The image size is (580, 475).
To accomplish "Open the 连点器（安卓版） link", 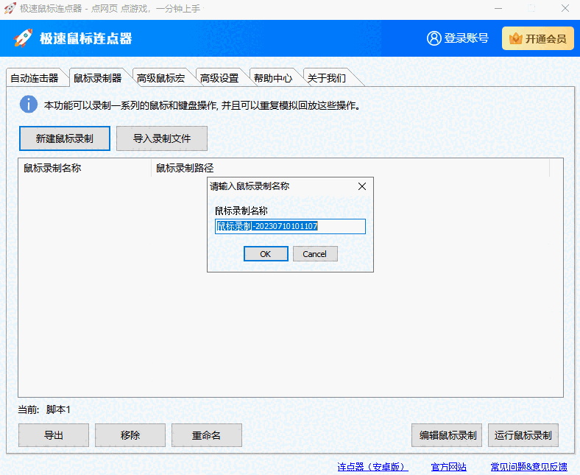I will [x=372, y=467].
